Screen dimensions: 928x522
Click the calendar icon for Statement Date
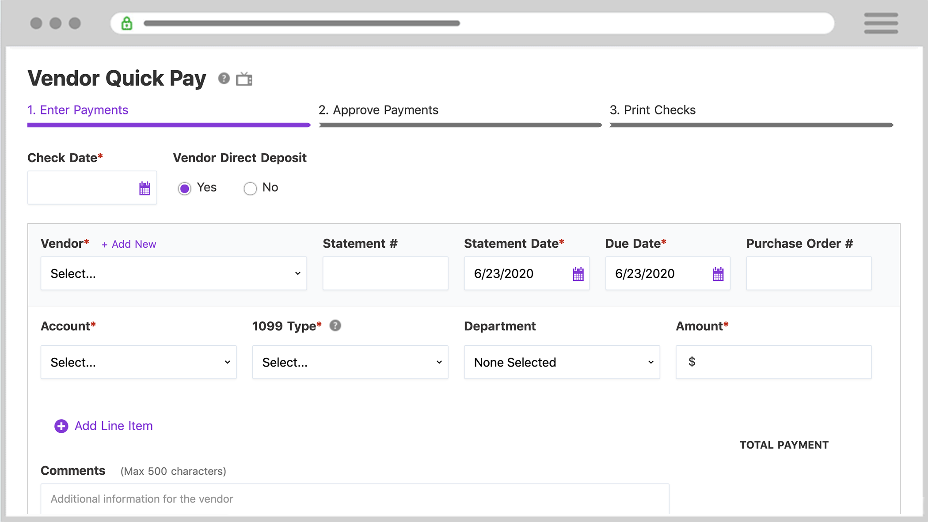click(578, 274)
